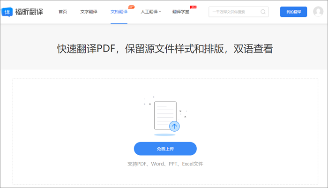328x188 pixels.
Task: Open the 翻译学堂 translation academy page
Action: (181, 12)
